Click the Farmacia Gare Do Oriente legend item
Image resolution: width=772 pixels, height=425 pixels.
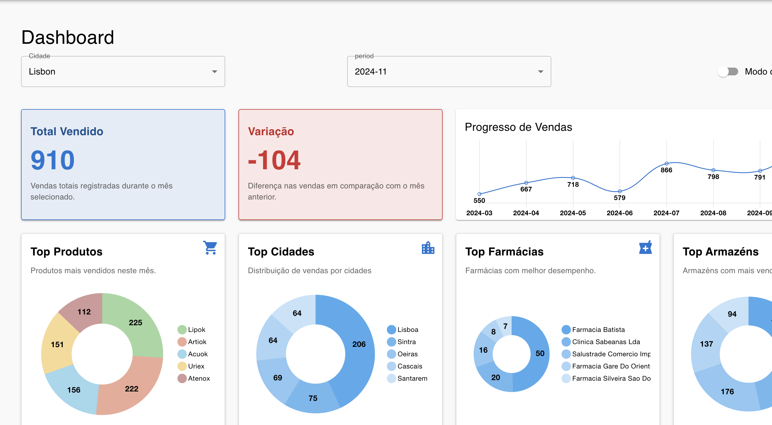click(606, 366)
